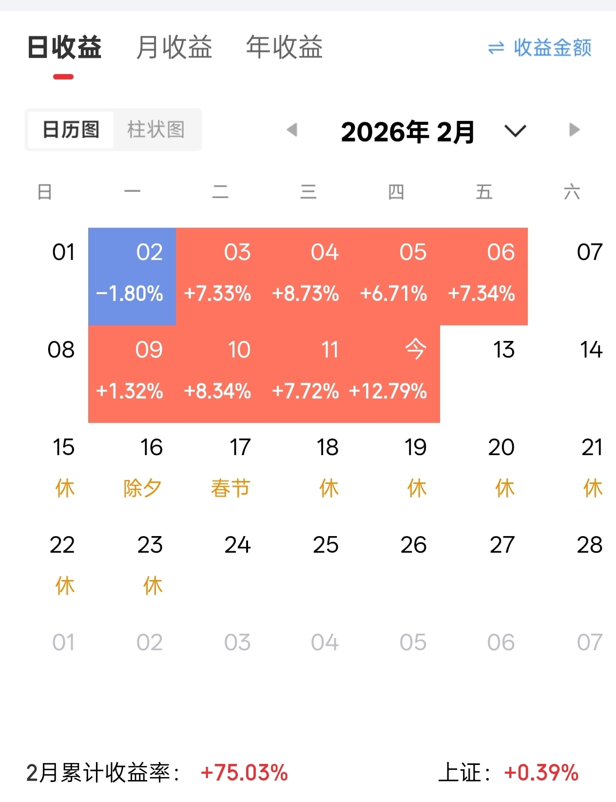Tap the 春节 date, February 17
Image resolution: width=616 pixels, height=802 pixels.
click(x=231, y=467)
